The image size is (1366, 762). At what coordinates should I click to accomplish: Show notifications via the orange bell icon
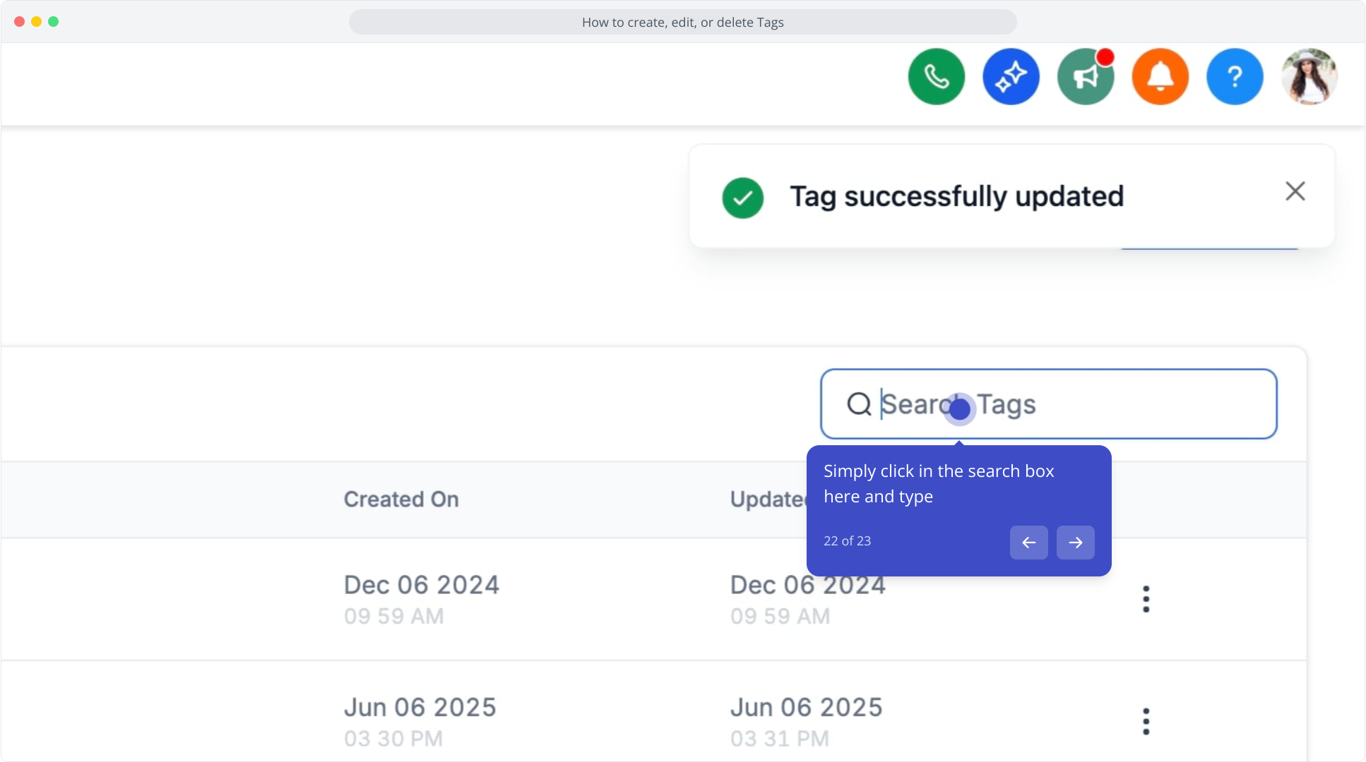1160,77
